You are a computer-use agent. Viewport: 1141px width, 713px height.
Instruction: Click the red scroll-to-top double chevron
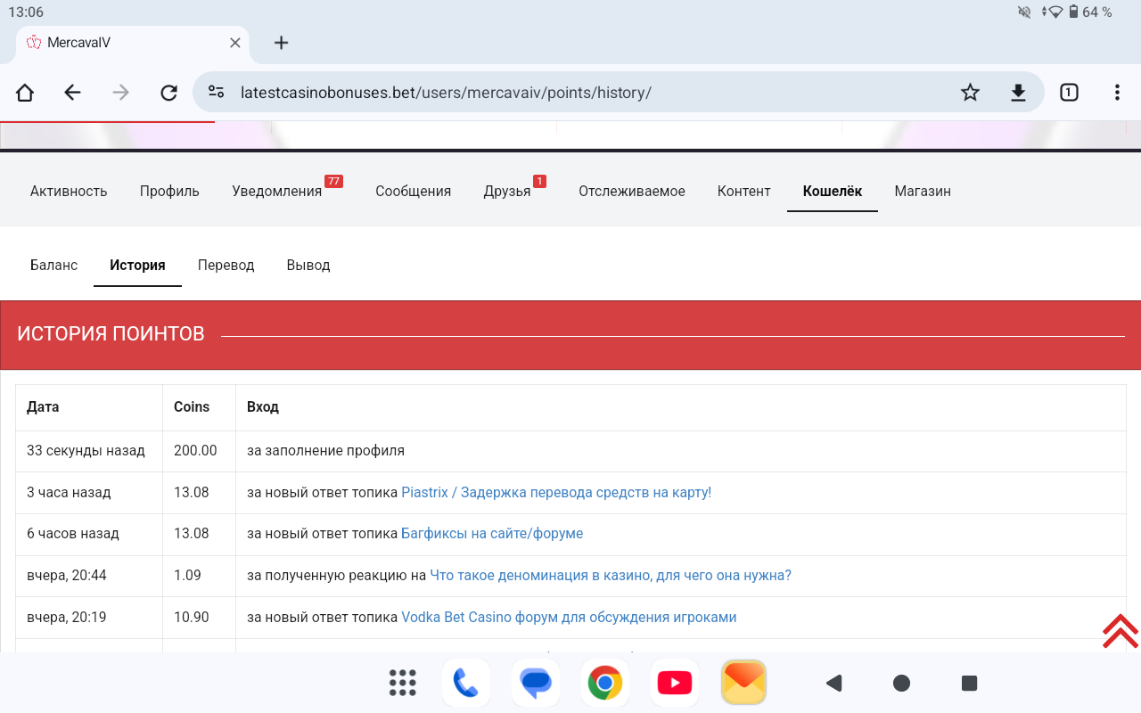tap(1120, 631)
